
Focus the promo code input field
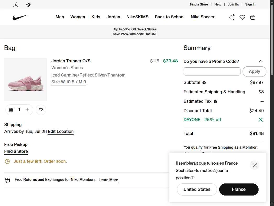[x=212, y=71]
